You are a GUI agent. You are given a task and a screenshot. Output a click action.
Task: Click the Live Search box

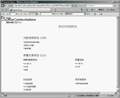(x=99, y=6)
